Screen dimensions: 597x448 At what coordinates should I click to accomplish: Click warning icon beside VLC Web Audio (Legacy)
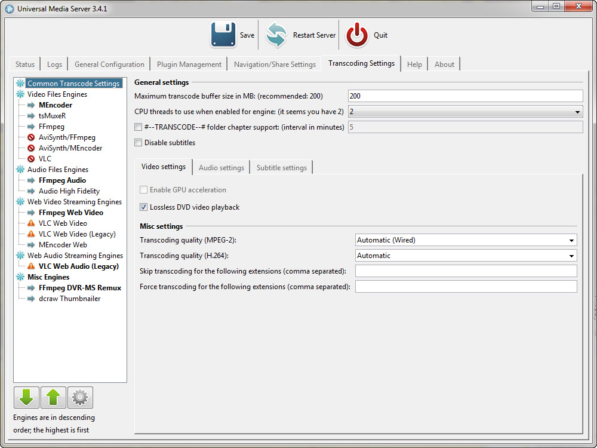tap(31, 266)
